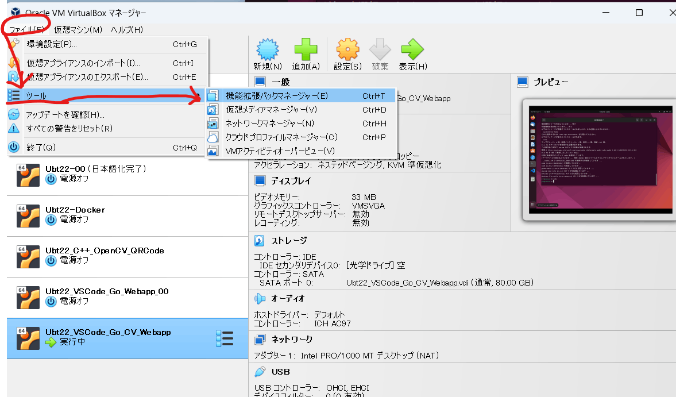This screenshot has height=397, width=676.
Task: Click the ツール list icon in menu
Action: tap(14, 95)
